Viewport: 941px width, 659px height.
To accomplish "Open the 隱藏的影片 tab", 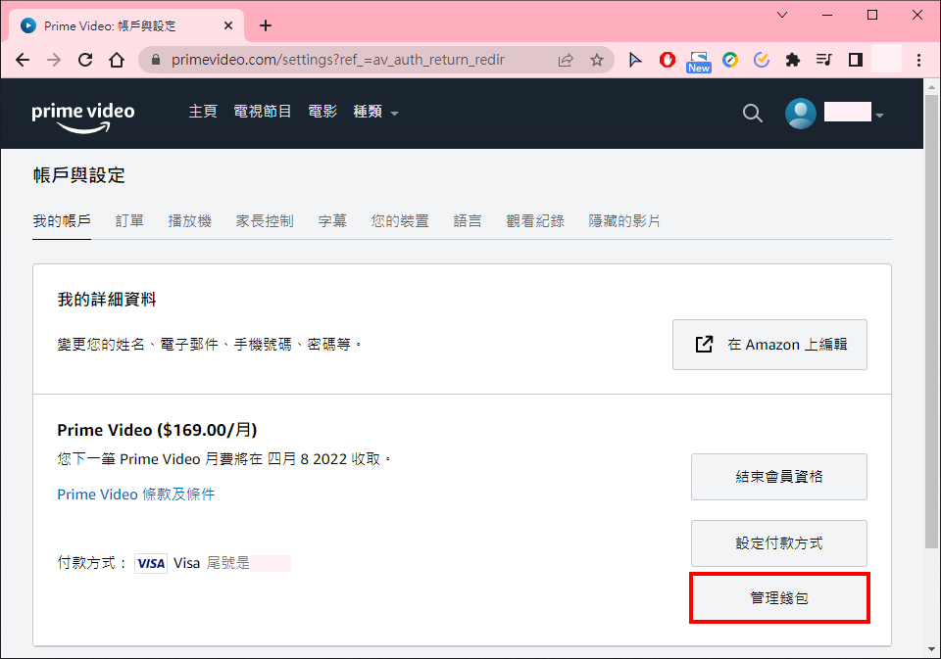I will pos(624,220).
